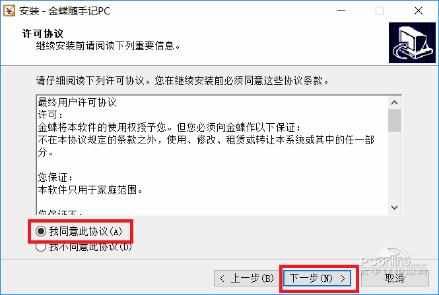Minimize the installer window
This screenshot has height=295, width=439.
pyautogui.click(x=341, y=11)
